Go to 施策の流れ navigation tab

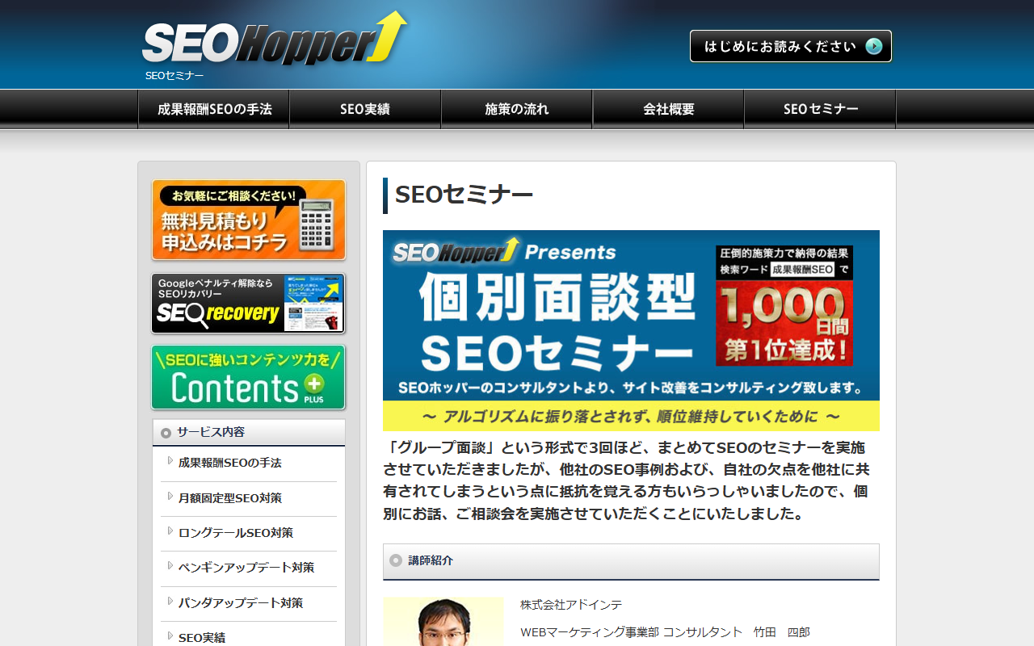tap(517, 109)
